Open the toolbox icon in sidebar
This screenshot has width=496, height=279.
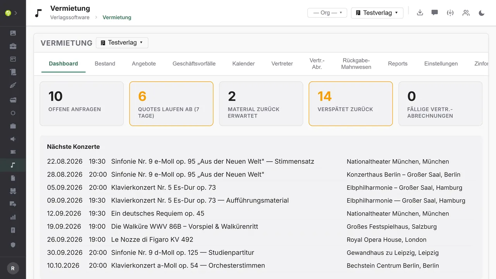point(13,46)
